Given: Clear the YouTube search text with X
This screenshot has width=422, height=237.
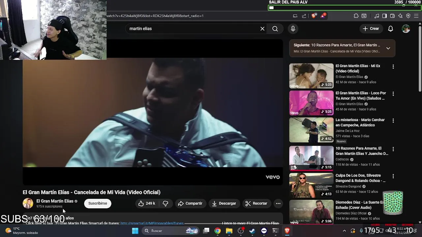Looking at the screenshot, I should point(262,29).
